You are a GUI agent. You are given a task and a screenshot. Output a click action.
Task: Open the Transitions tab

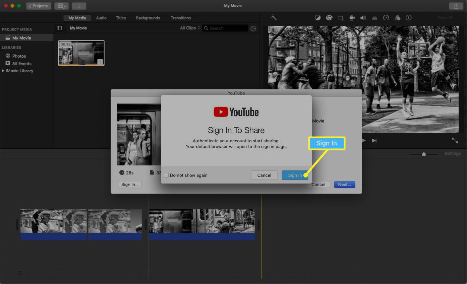coord(181,18)
